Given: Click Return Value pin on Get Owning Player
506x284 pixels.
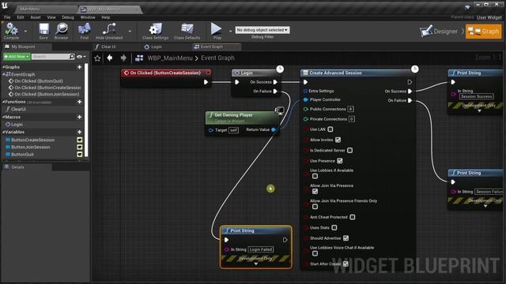Looking at the screenshot, I should coord(274,129).
